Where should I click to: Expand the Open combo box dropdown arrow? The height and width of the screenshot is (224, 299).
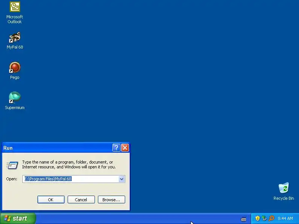pos(121,179)
